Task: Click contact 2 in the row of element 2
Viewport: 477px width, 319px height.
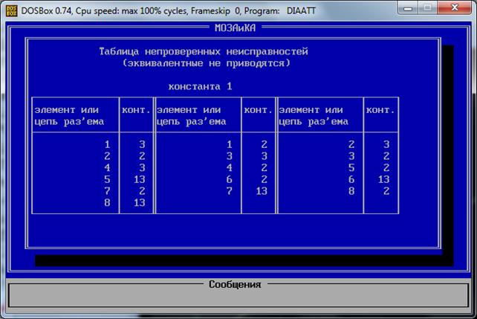Action: (x=142, y=156)
